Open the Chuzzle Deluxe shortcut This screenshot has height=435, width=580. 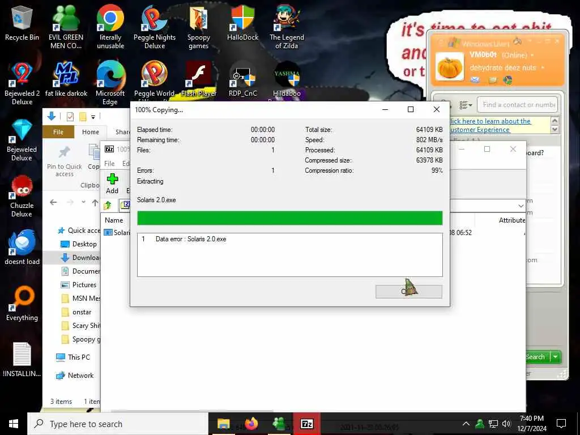pyautogui.click(x=22, y=196)
